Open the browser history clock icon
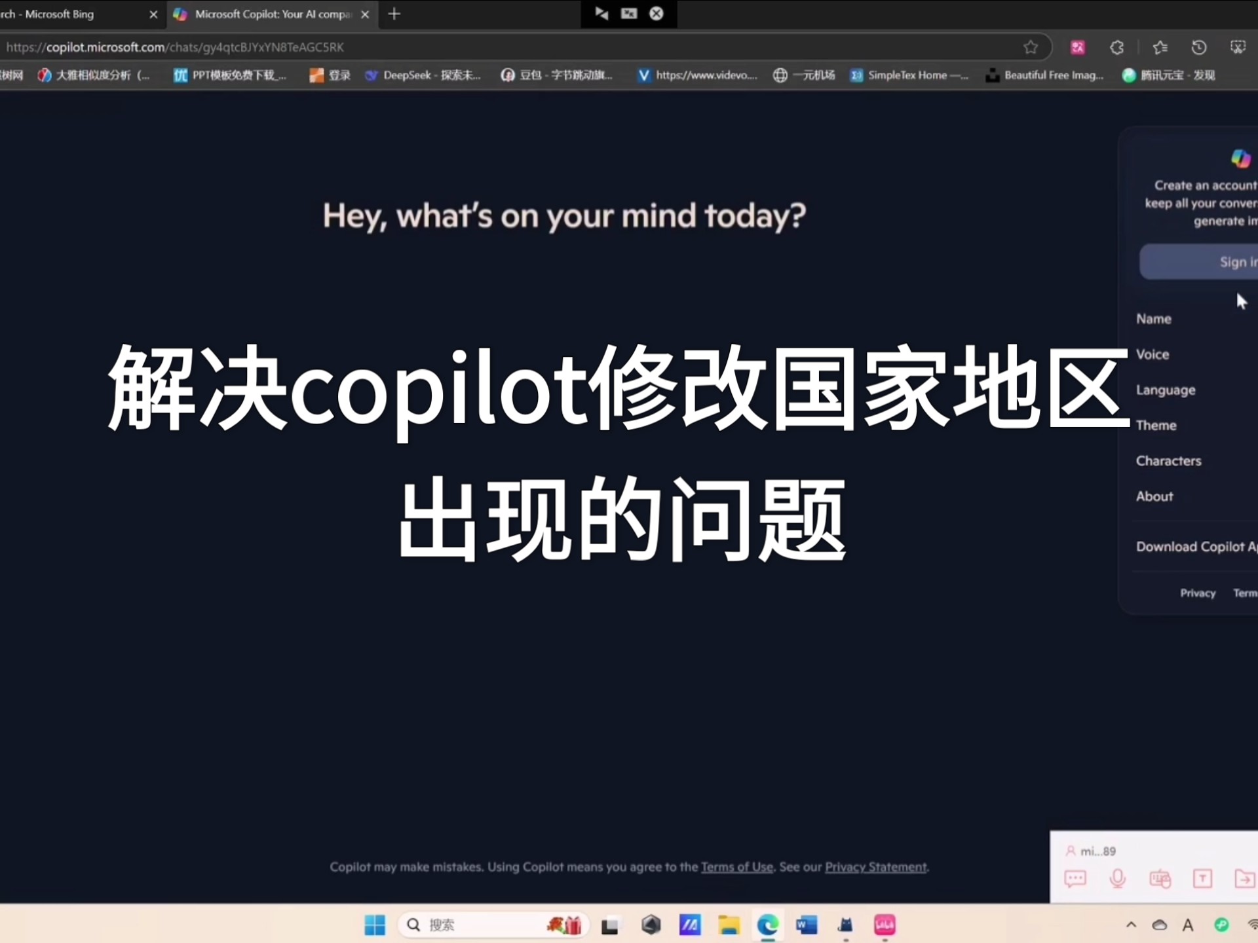 1198,47
